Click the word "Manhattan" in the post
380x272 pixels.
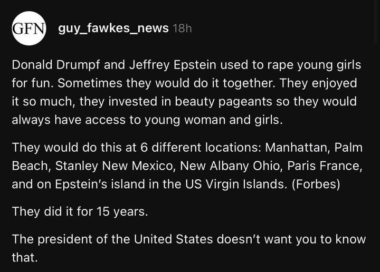click(298, 148)
